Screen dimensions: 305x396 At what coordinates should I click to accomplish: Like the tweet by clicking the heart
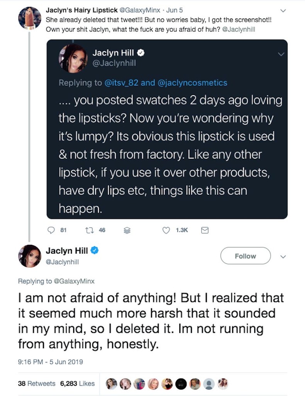coord(166,230)
